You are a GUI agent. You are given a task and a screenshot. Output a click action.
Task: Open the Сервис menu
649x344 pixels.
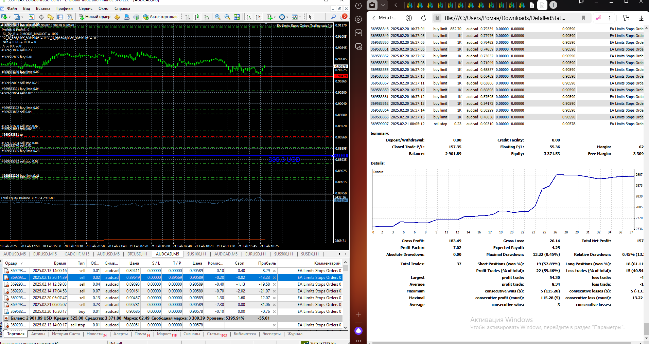pos(85,8)
